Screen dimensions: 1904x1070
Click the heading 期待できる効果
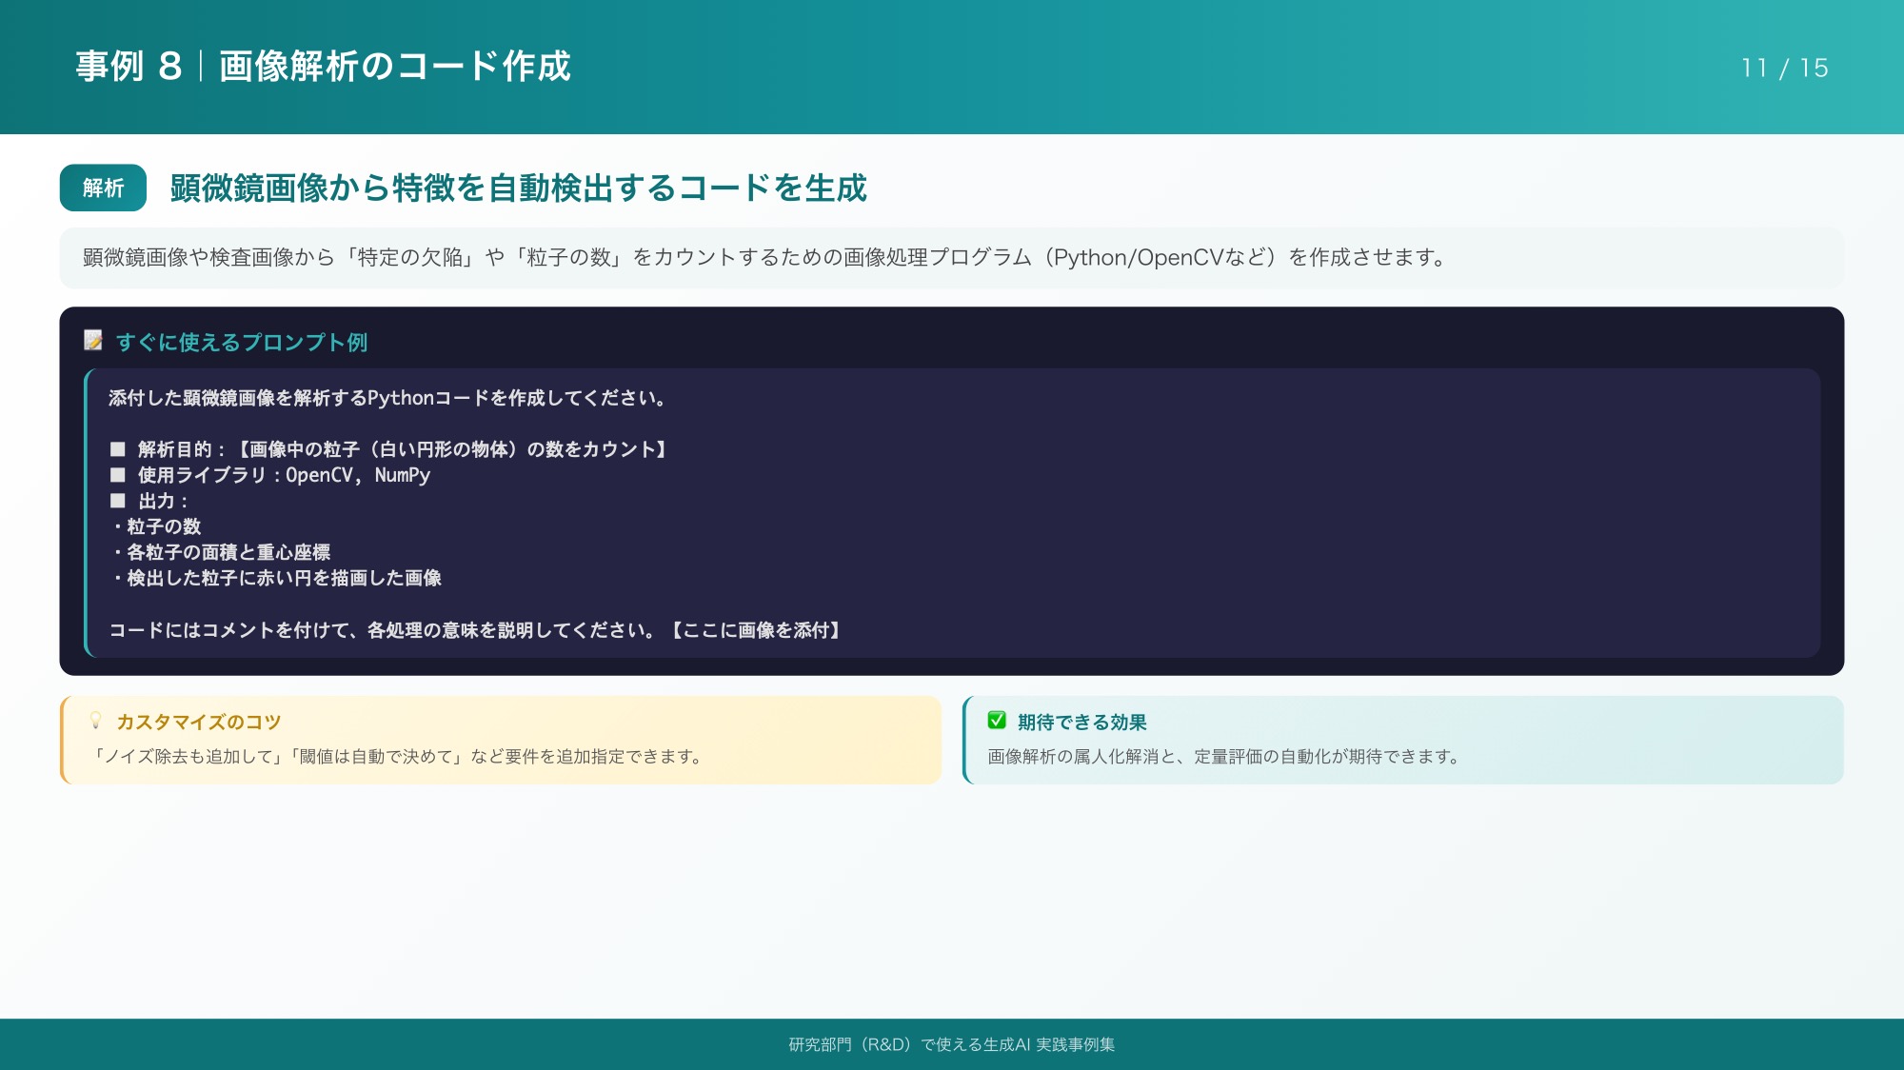[1081, 722]
